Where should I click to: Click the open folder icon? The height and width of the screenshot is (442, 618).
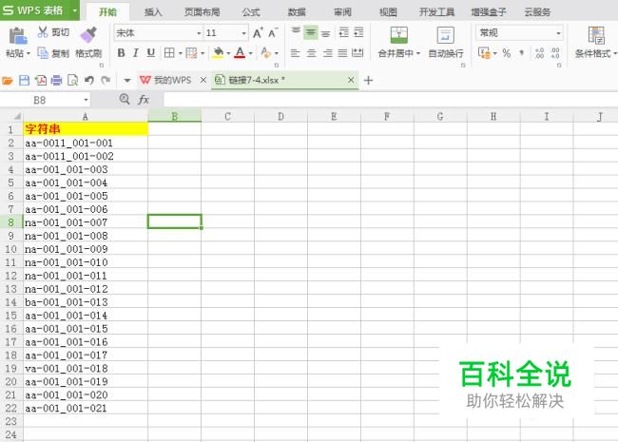(x=8, y=81)
